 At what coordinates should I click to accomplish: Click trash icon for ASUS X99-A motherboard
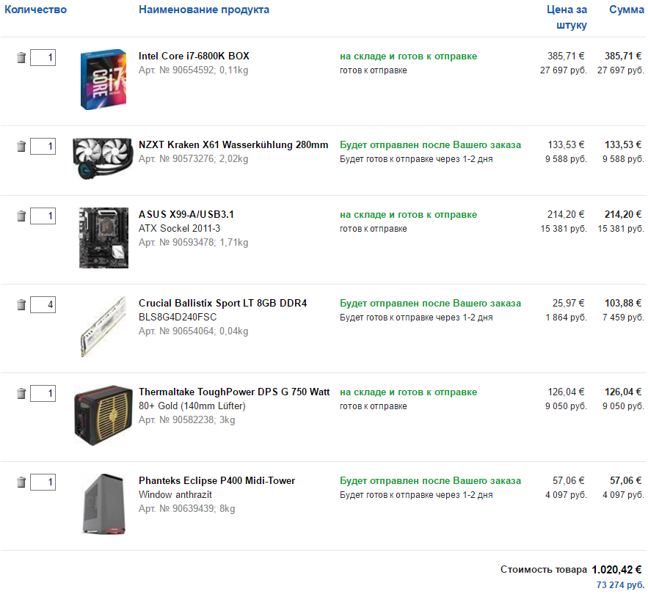click(21, 216)
